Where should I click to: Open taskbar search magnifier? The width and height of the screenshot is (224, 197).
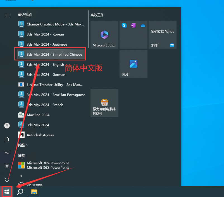20,192
